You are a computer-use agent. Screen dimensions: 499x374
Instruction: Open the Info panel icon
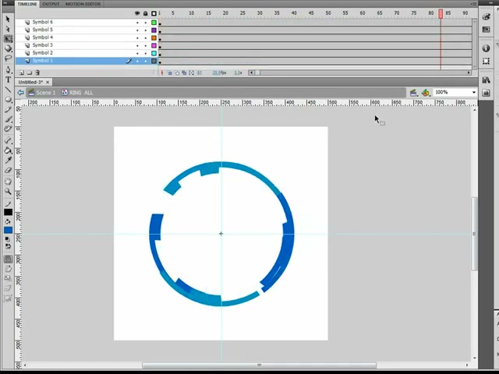click(486, 48)
